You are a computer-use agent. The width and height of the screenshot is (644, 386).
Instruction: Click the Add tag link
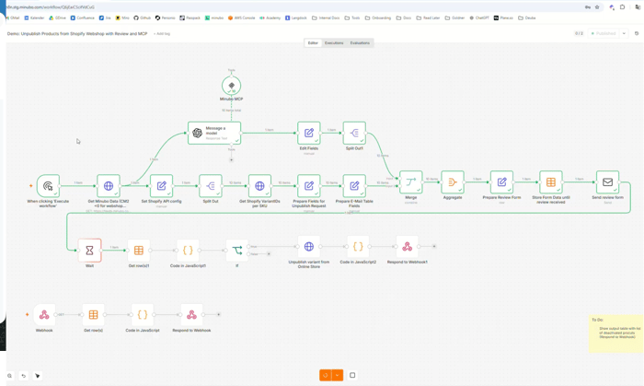(x=162, y=34)
